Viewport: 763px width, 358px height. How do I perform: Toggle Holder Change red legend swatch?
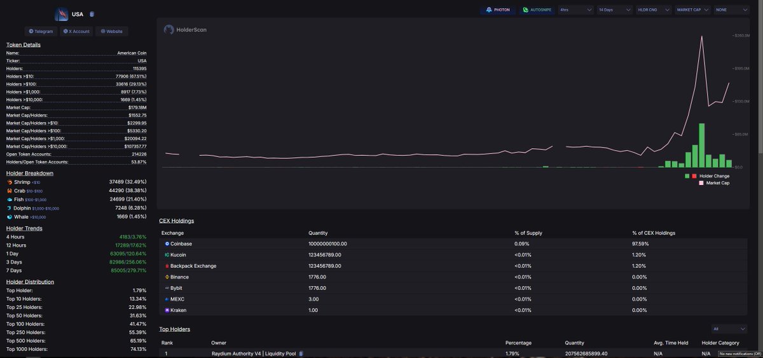[694, 176]
